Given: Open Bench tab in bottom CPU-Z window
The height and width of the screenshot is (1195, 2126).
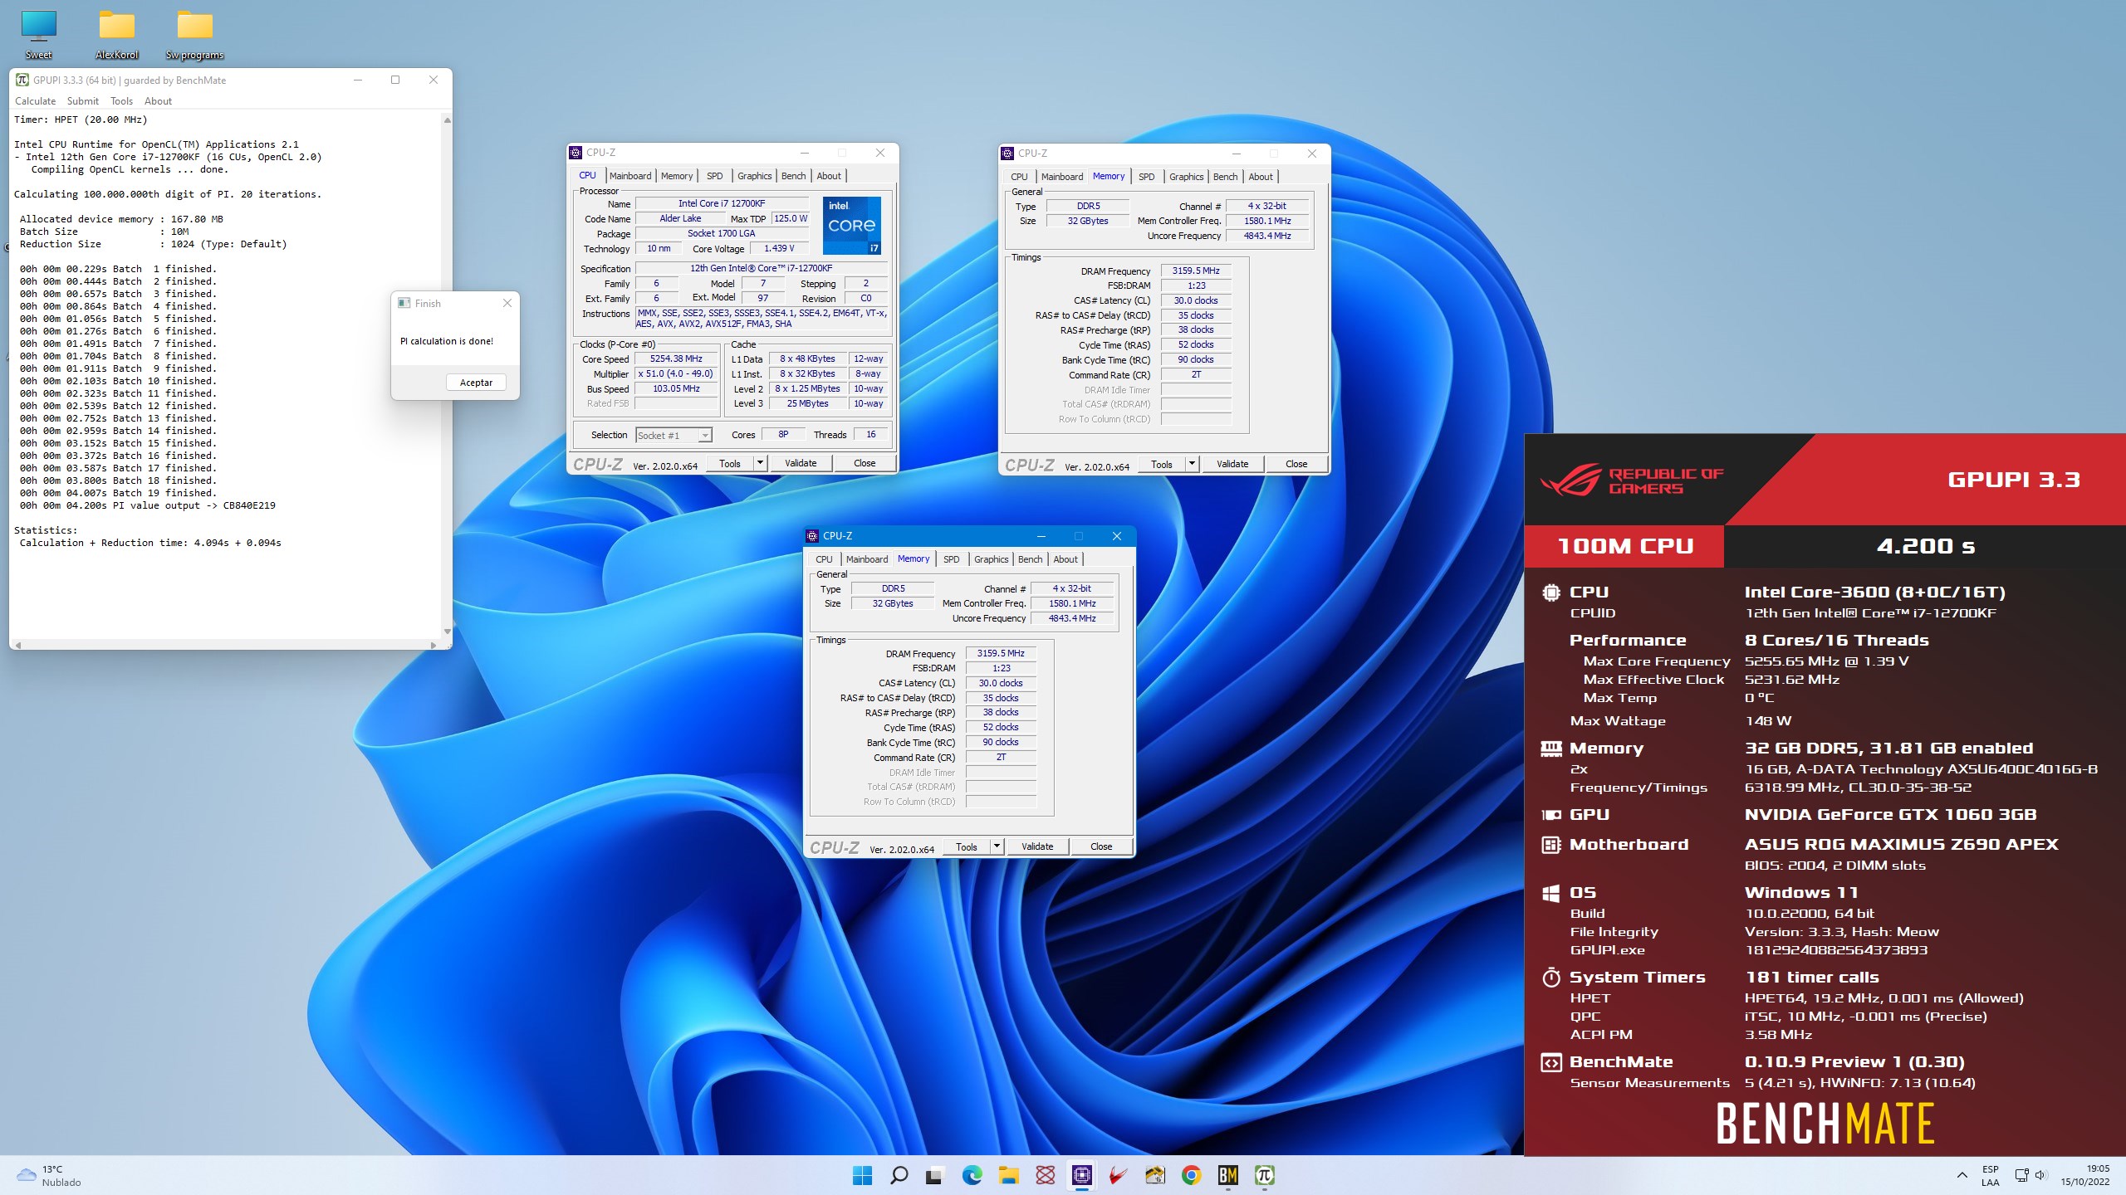Looking at the screenshot, I should (1030, 559).
